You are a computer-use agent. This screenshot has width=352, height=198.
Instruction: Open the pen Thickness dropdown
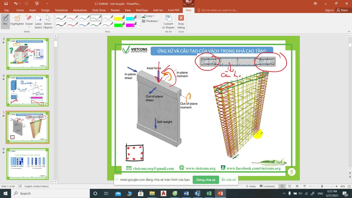(x=151, y=21)
